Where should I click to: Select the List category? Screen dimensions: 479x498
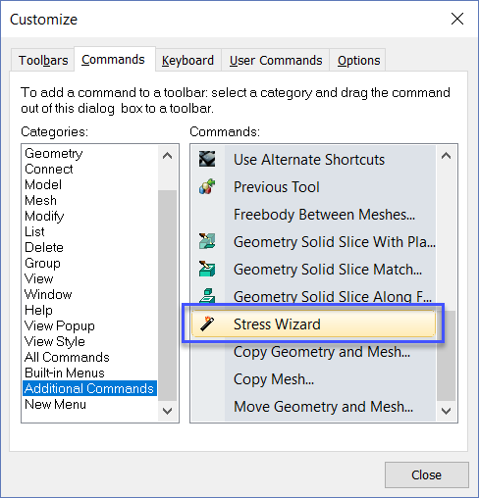point(89,231)
